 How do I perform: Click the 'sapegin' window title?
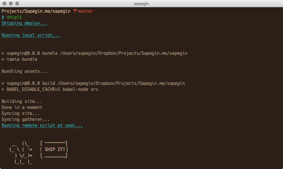pos(141,3)
